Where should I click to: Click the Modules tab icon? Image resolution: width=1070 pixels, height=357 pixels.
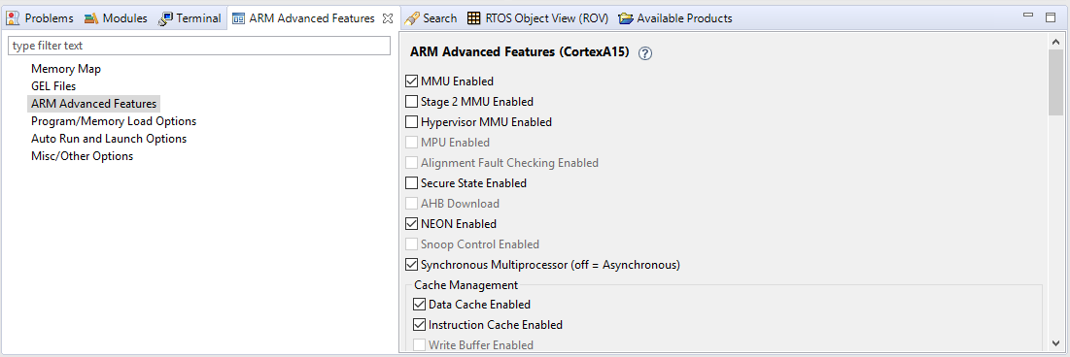(x=91, y=18)
